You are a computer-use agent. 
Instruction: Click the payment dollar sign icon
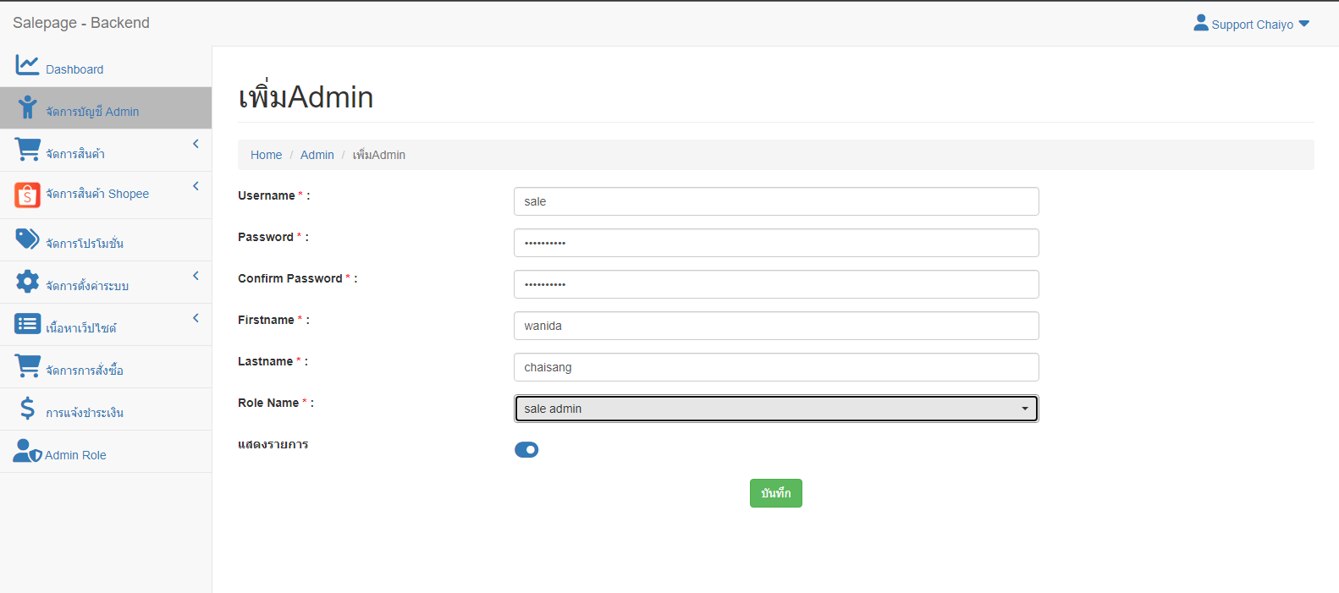[x=27, y=409]
